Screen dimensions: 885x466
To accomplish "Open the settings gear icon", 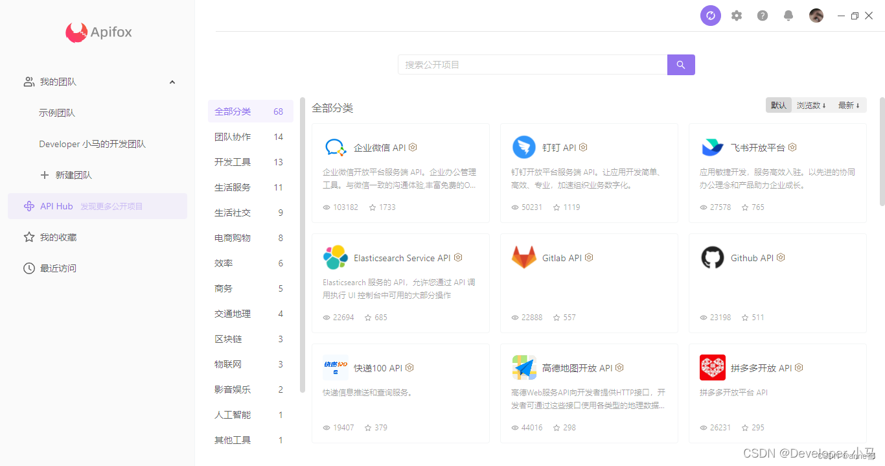I will pyautogui.click(x=737, y=16).
